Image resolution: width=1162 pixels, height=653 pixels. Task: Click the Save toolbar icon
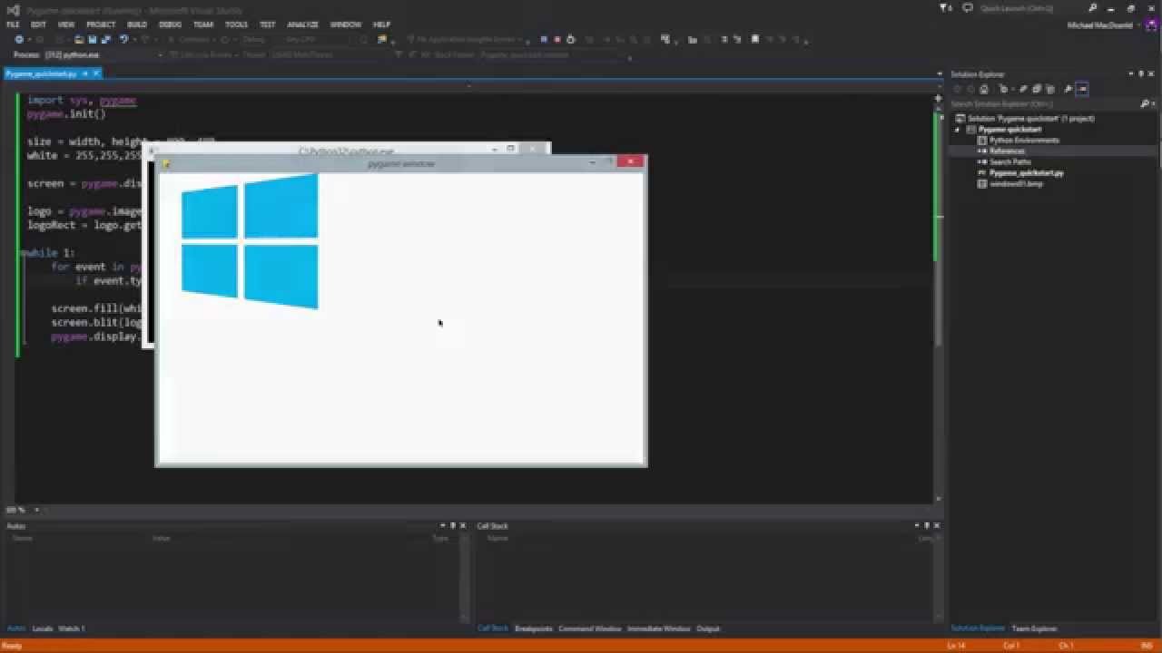[x=92, y=40]
